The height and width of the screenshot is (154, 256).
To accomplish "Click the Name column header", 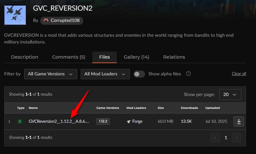I will coord(33,108).
